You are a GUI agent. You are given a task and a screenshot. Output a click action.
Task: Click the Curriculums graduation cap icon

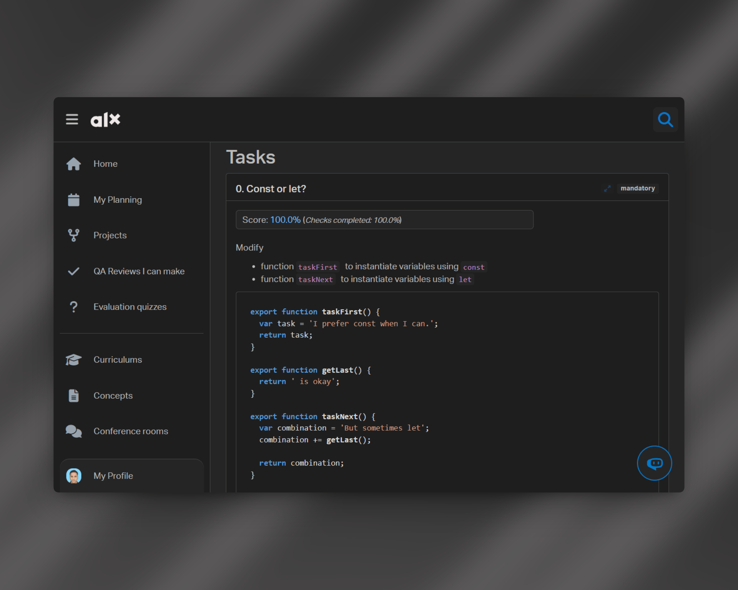pos(73,360)
